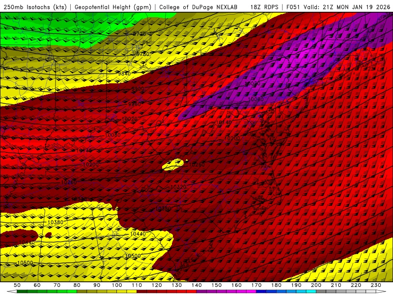This screenshot has height=294, width=393.
Task: Click legend value 200
Action: (316, 285)
